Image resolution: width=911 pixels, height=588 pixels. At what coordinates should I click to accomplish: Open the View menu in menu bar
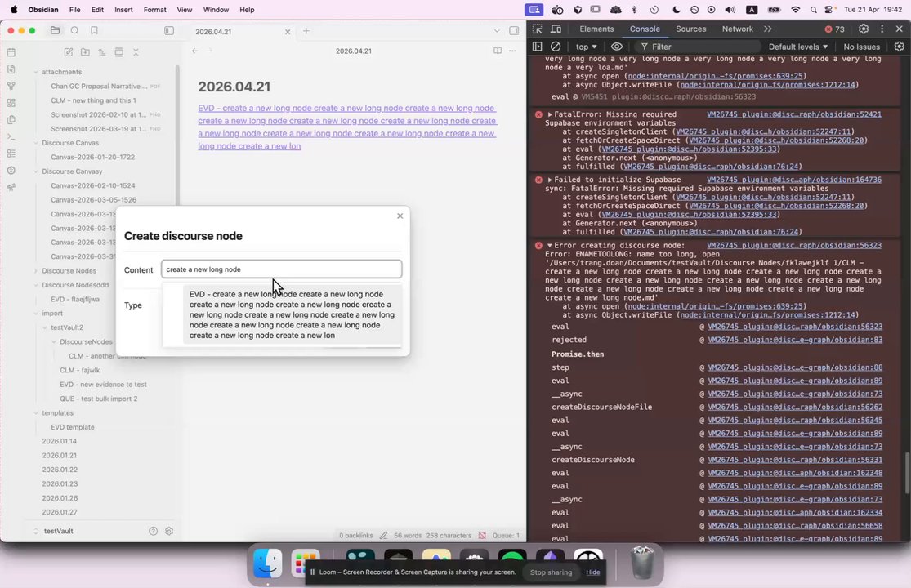click(x=185, y=10)
